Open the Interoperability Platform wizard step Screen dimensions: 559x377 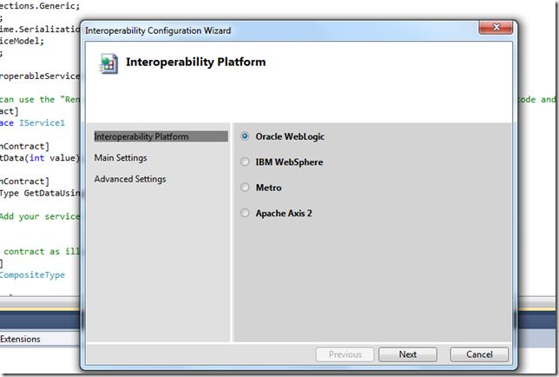pos(161,136)
